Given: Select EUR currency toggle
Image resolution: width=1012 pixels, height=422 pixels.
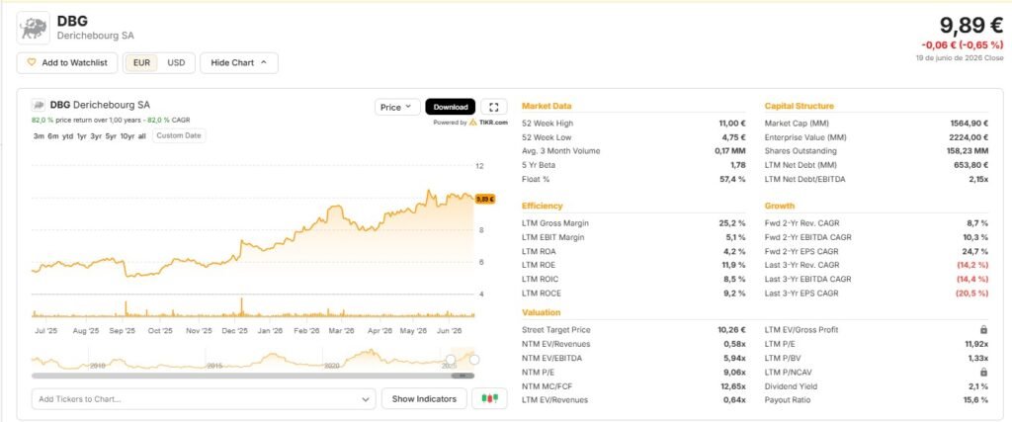Looking at the screenshot, I should pos(142,63).
